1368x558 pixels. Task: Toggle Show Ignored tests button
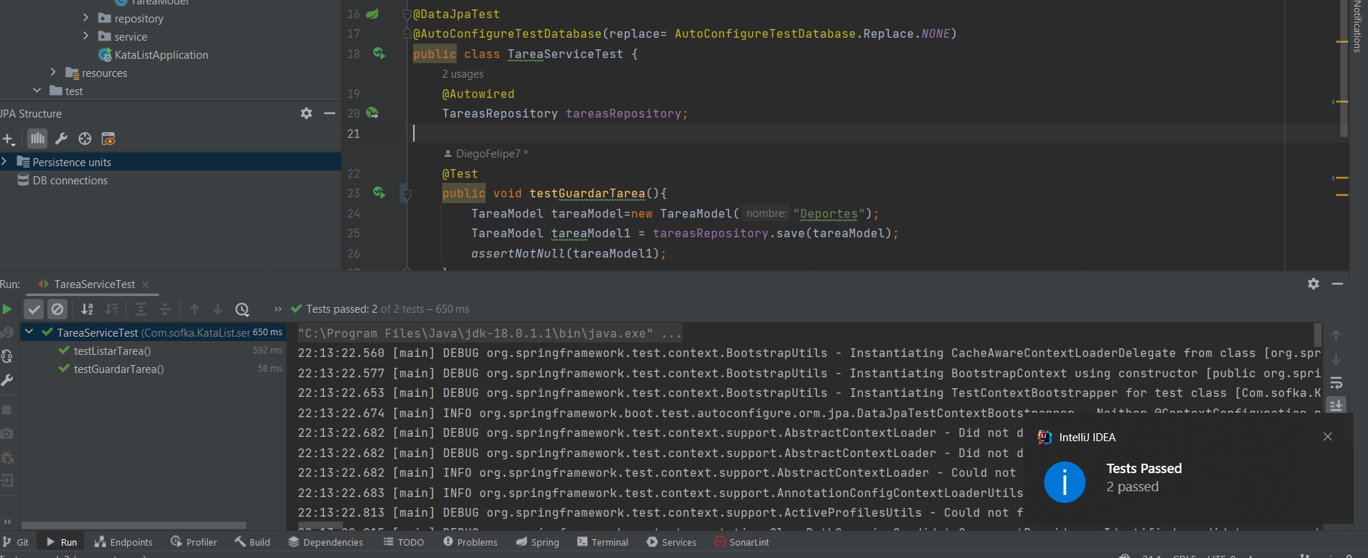pos(57,309)
